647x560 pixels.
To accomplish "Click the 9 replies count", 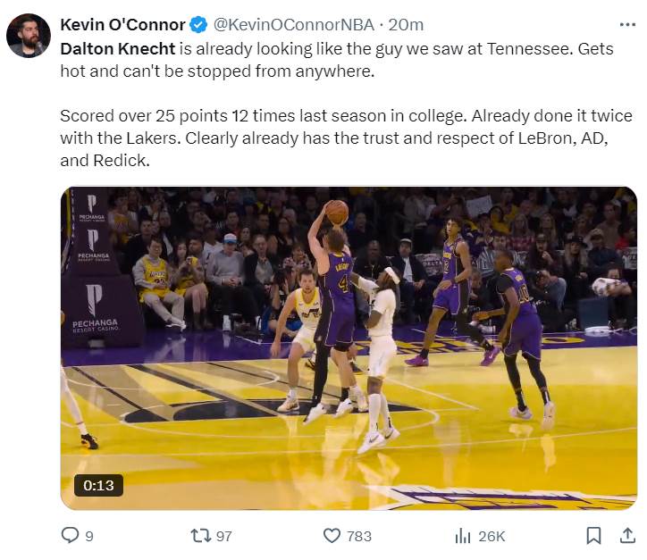I will (89, 536).
